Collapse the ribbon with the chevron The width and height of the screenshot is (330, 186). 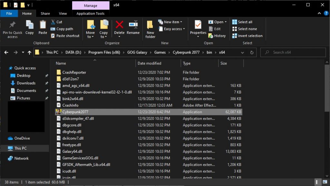(x=319, y=13)
